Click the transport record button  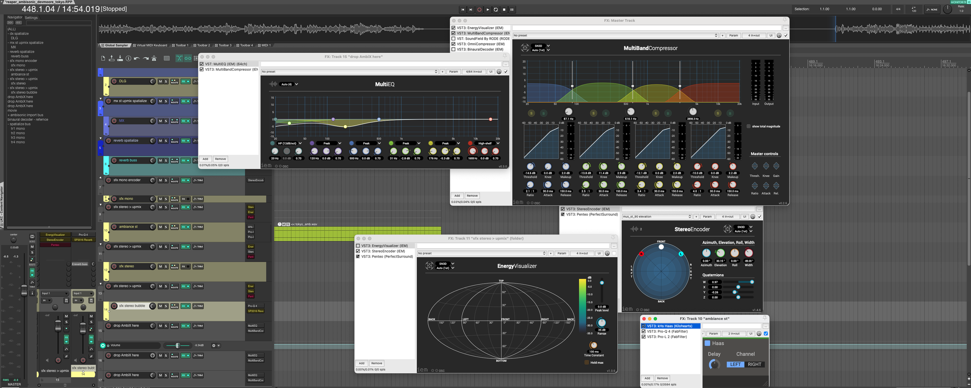pos(479,10)
